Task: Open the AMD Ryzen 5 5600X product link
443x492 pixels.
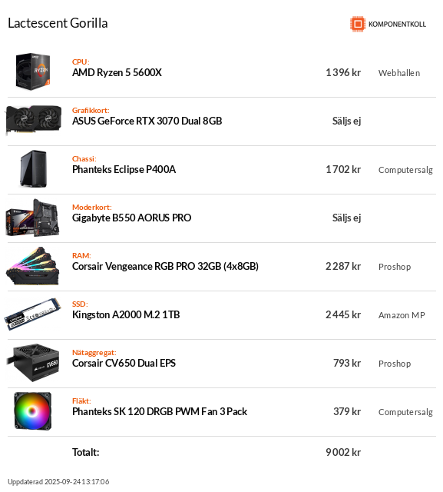Action: (x=117, y=72)
